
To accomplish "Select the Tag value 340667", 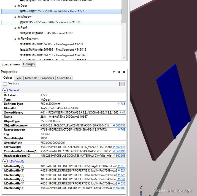I will point(45,134).
